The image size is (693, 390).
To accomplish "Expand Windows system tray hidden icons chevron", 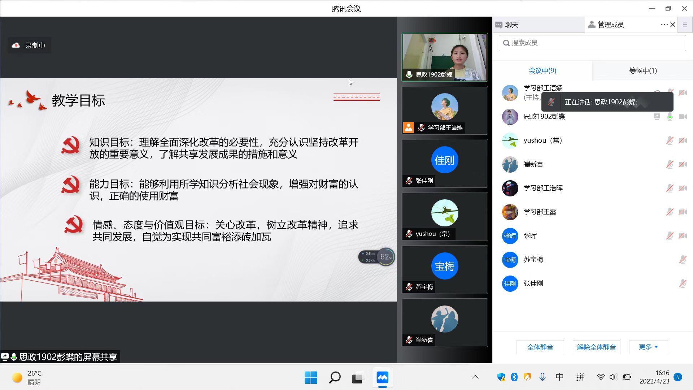I will point(475,377).
